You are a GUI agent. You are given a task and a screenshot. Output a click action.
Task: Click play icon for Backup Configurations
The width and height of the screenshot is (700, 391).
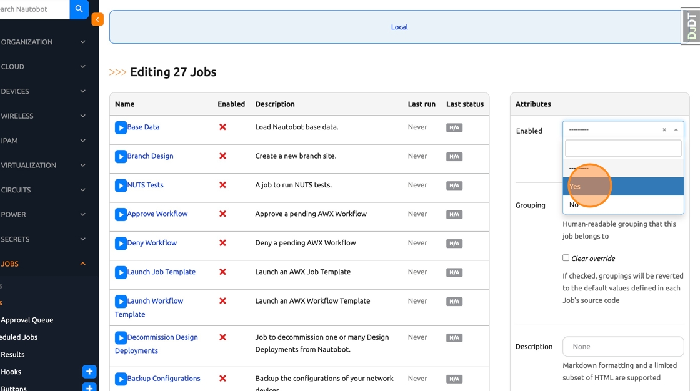tap(121, 379)
